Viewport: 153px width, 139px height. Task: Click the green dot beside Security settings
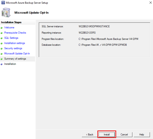point(2,49)
